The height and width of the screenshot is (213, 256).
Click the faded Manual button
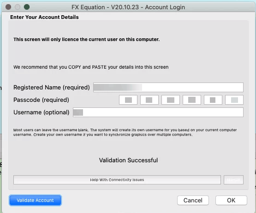pos(233,180)
